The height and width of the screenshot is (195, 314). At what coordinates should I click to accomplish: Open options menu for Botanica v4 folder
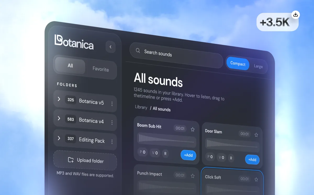click(x=112, y=122)
